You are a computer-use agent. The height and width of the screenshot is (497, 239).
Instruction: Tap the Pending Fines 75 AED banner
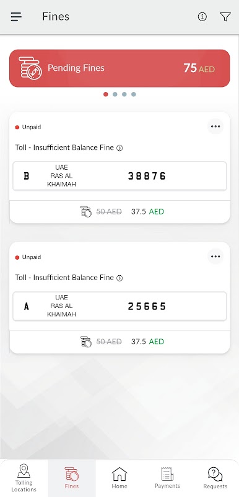pos(119,68)
